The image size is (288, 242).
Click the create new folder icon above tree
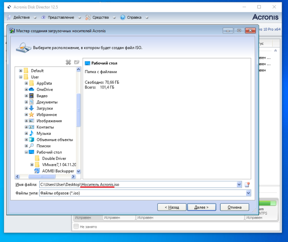click(x=77, y=62)
